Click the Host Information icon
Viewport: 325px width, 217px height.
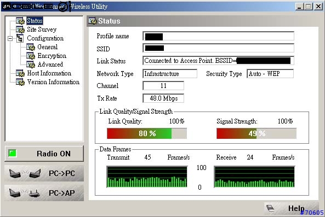[x=20, y=73]
